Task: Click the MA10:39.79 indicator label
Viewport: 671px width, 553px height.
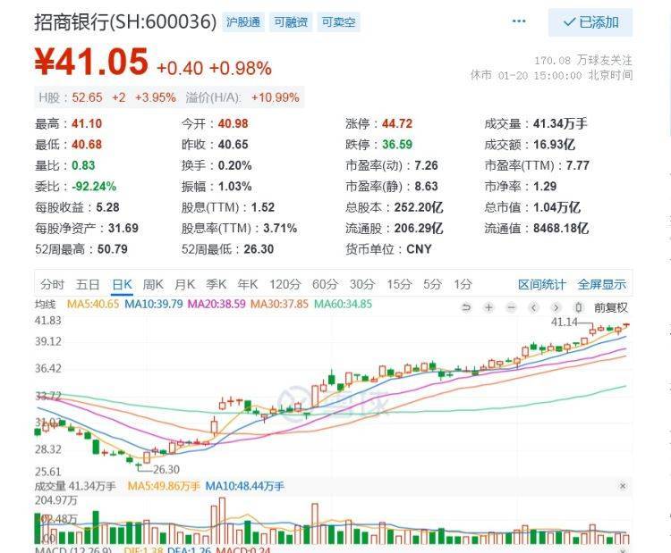Action: (154, 305)
